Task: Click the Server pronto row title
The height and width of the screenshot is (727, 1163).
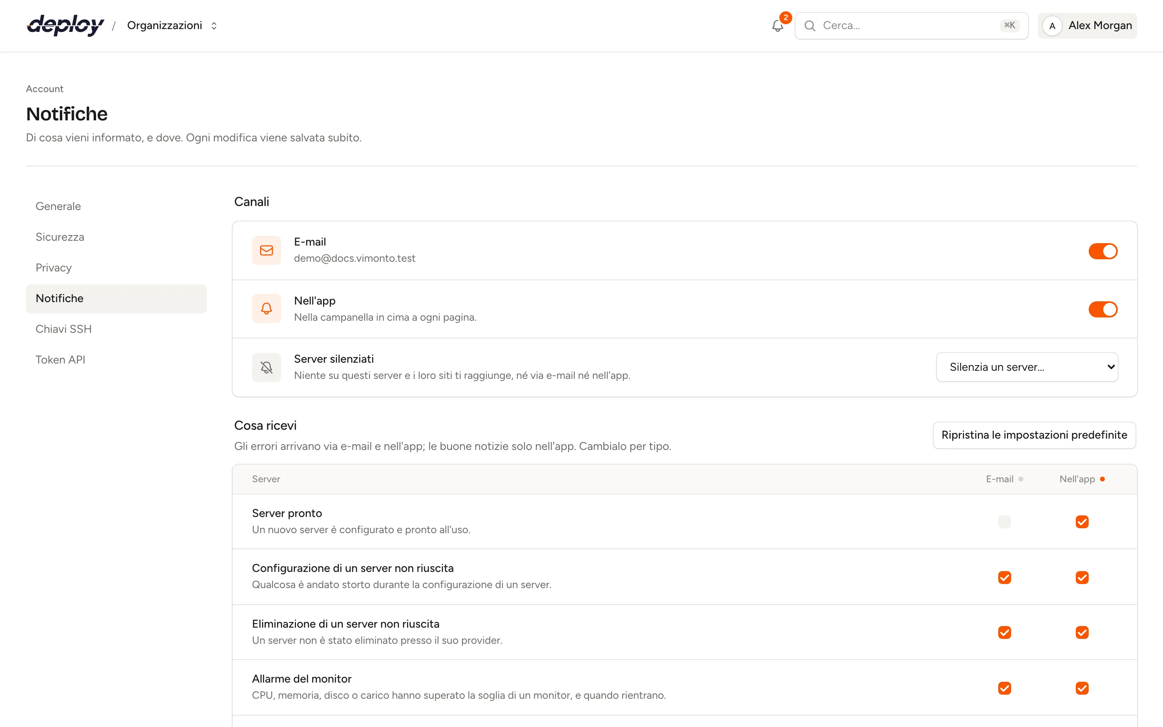Action: pos(287,513)
